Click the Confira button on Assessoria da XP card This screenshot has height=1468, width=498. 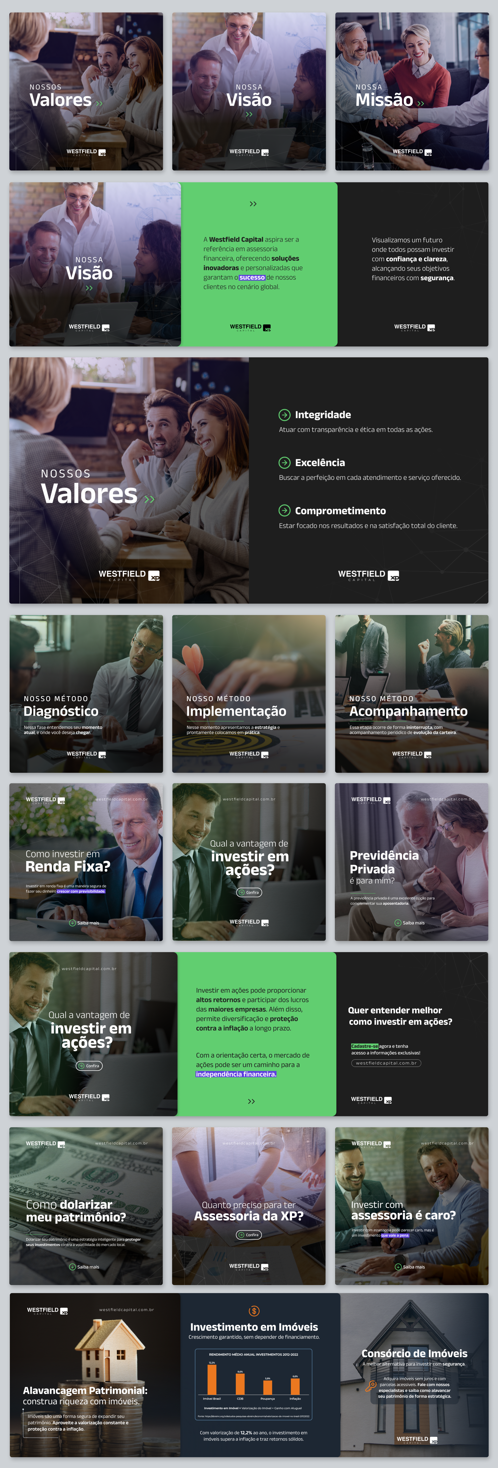tap(248, 1235)
